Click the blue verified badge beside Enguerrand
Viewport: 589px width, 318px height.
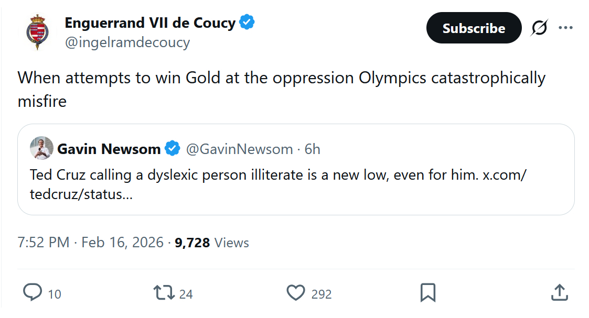(248, 23)
